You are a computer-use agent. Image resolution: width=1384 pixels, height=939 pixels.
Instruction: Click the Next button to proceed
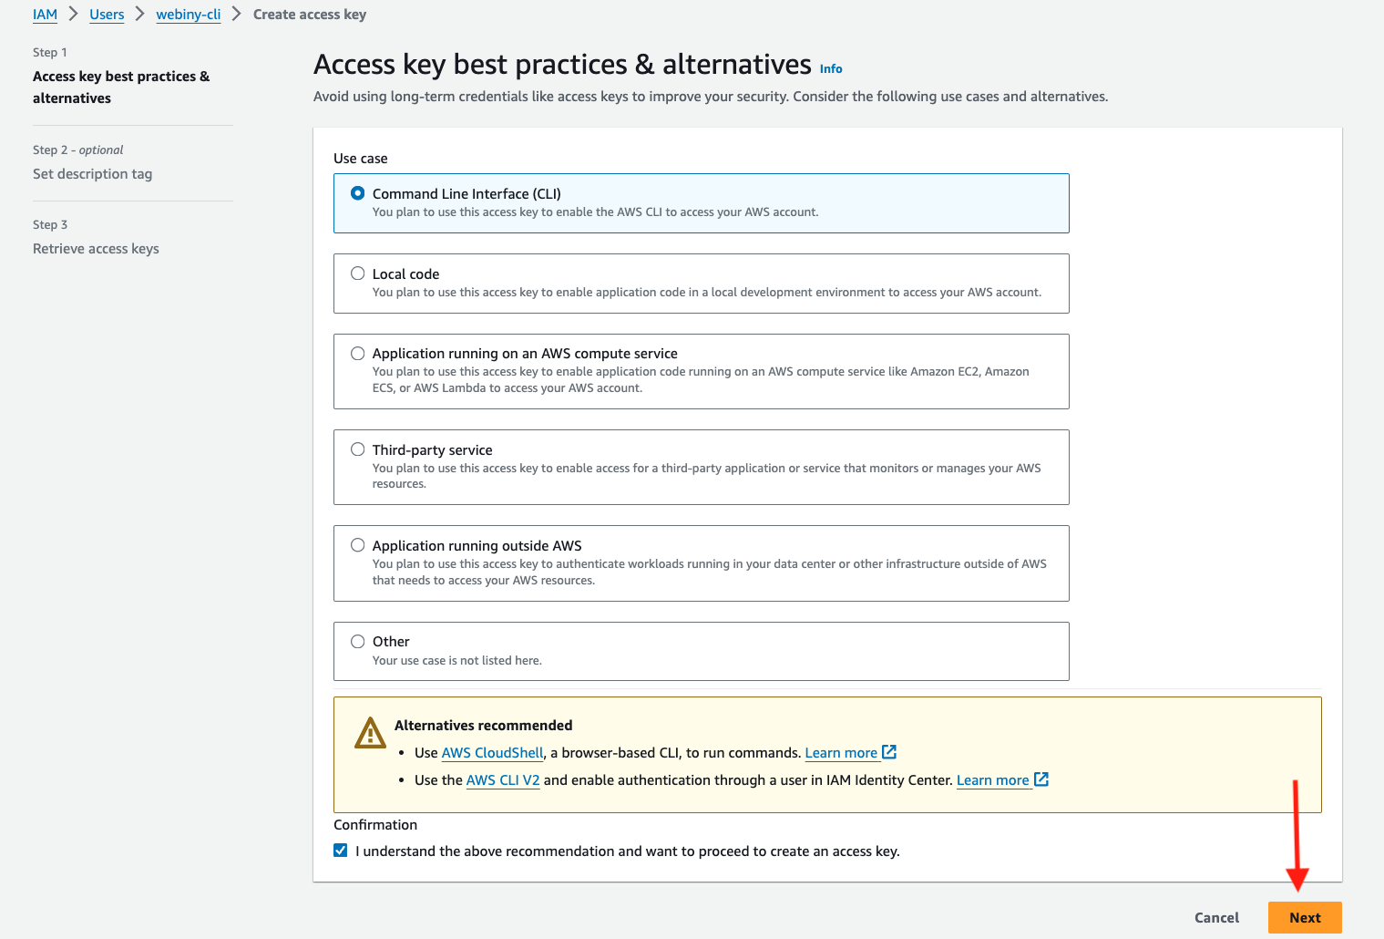coord(1305,917)
